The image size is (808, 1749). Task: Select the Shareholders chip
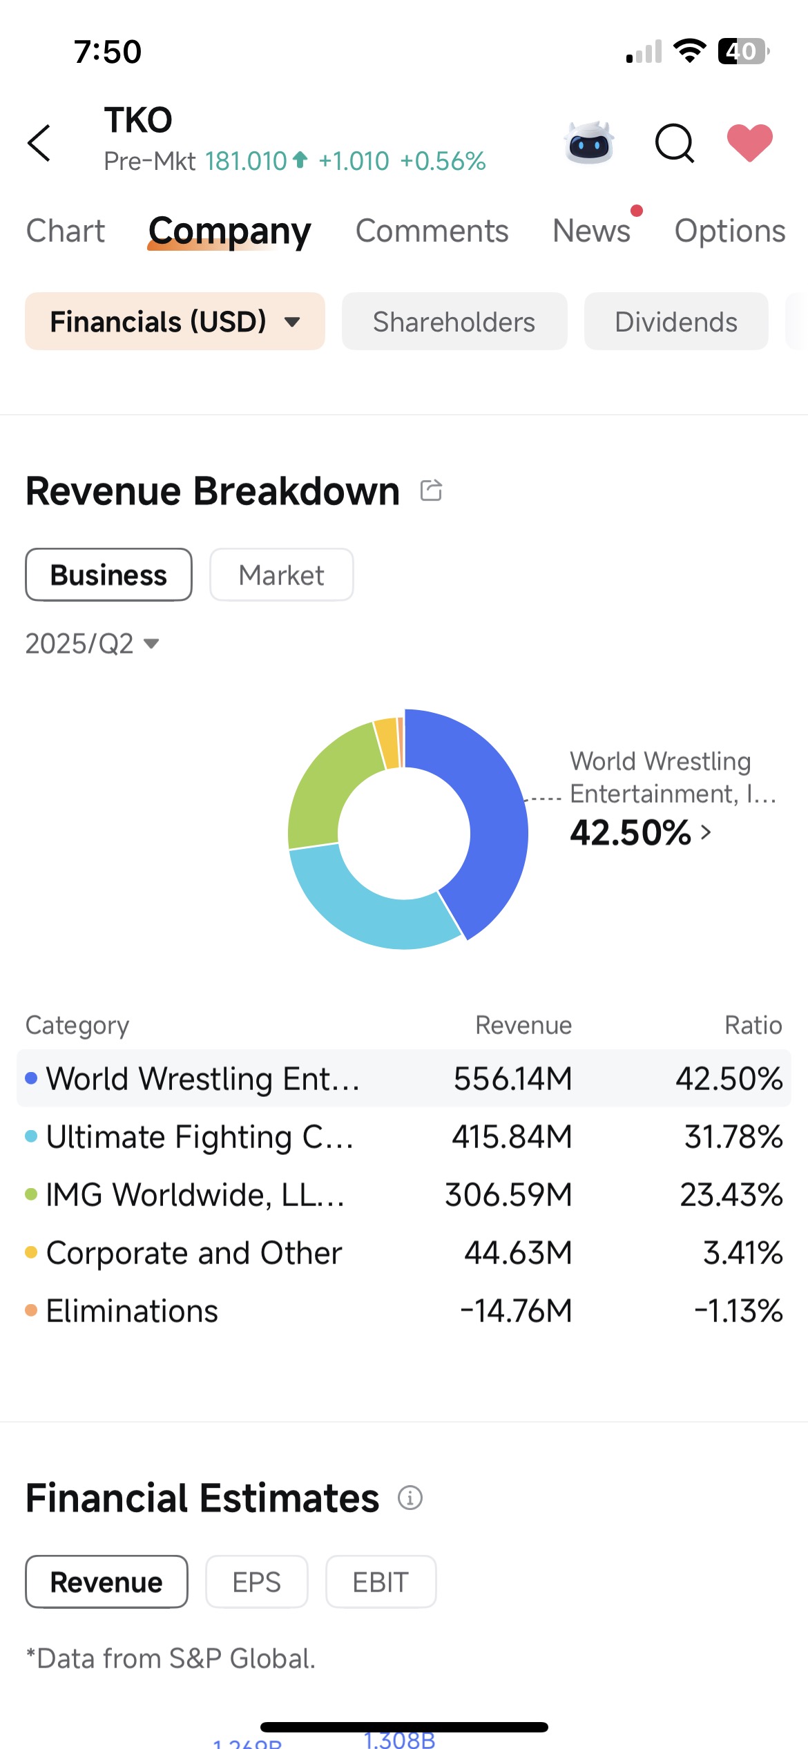coord(454,321)
